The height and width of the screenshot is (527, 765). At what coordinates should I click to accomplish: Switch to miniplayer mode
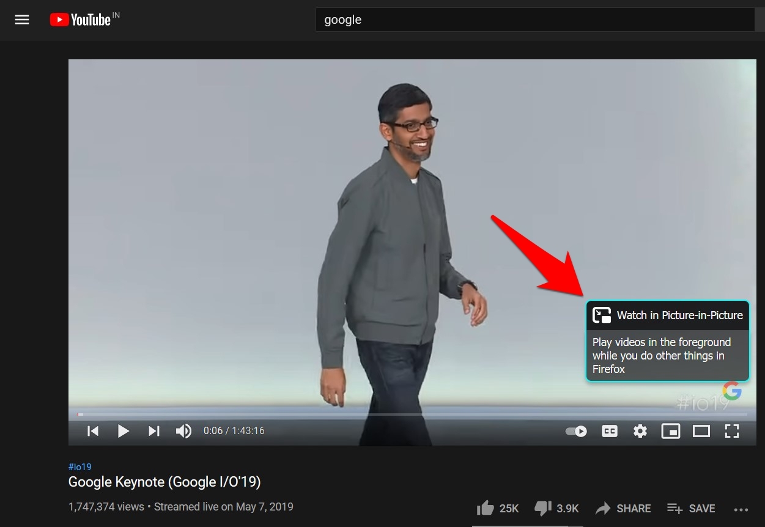[x=670, y=431]
